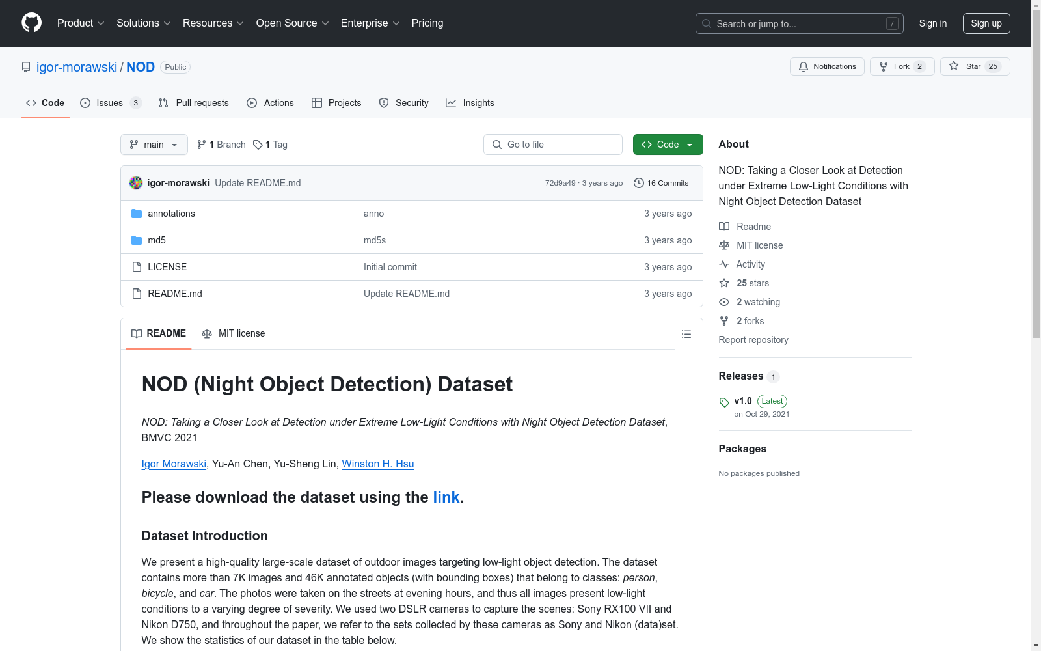Image resolution: width=1041 pixels, height=651 pixels.
Task: Click the Sign up button
Action: 986,23
